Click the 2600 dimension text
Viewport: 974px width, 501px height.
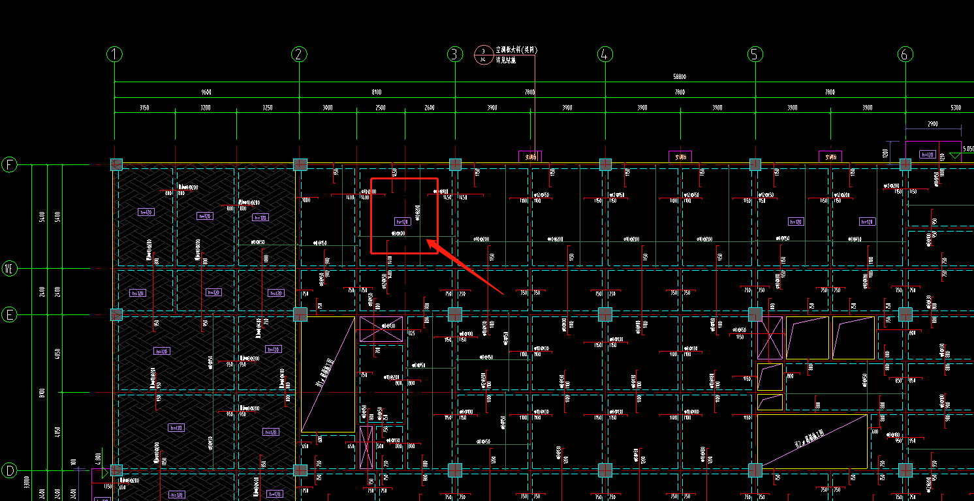pyautogui.click(x=430, y=108)
